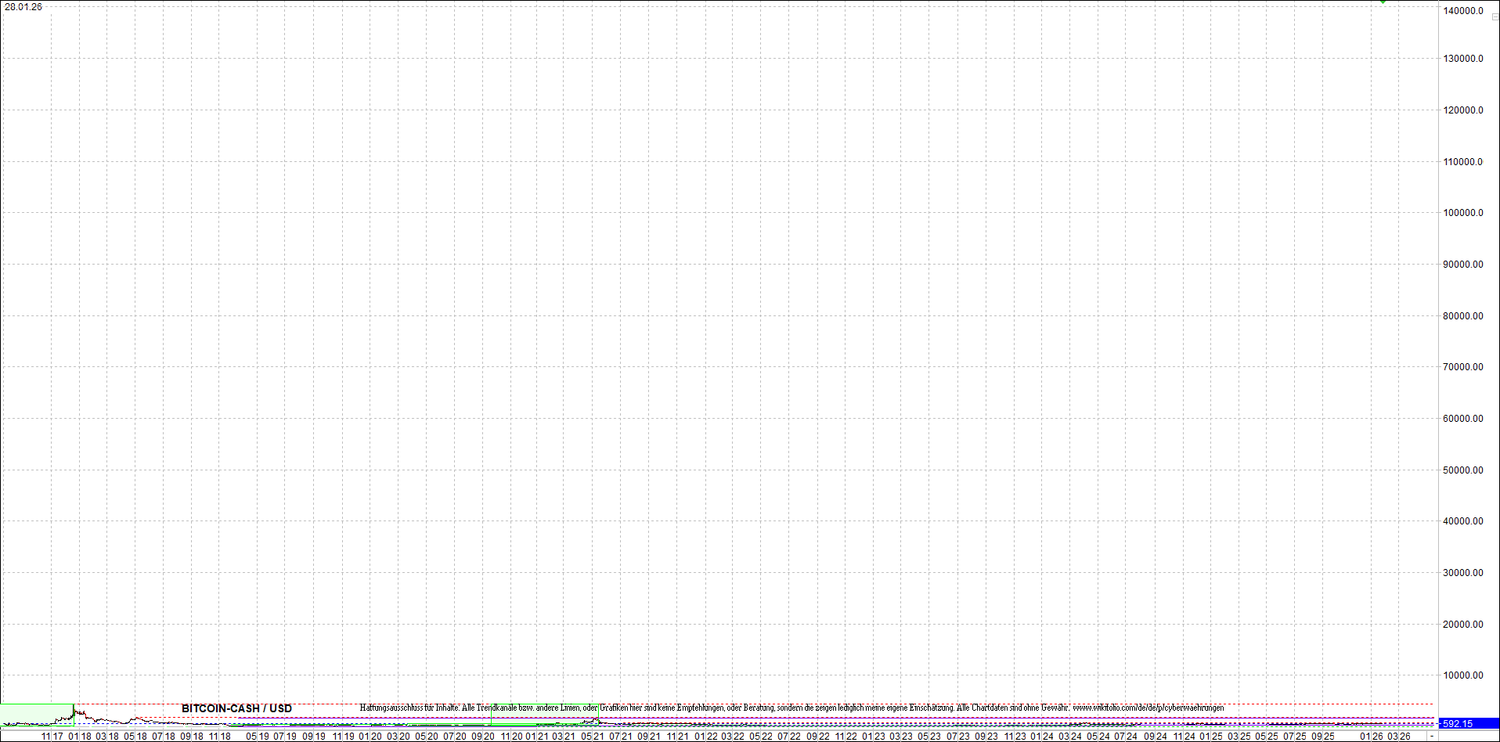Image resolution: width=1500 pixels, height=742 pixels.
Task: Click the minus button at end of time axis
Action: click(1432, 736)
